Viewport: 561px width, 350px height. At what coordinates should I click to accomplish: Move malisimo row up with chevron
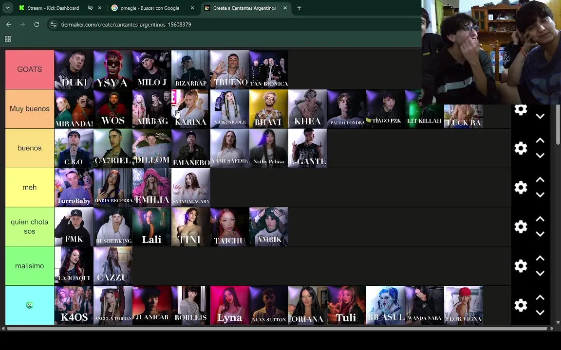pos(540,258)
